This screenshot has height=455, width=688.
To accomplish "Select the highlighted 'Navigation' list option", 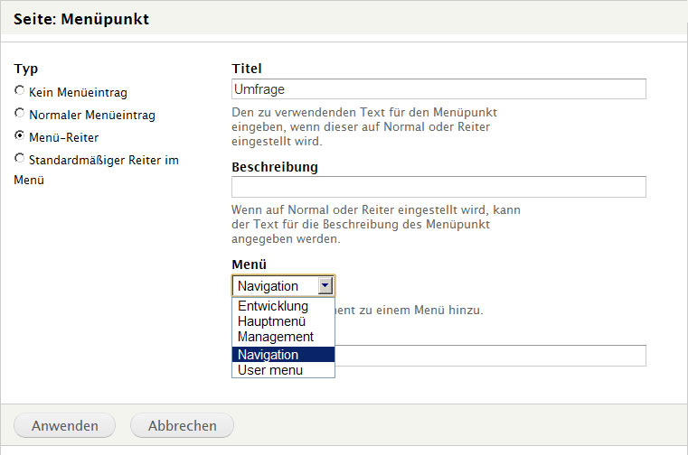I will (268, 355).
